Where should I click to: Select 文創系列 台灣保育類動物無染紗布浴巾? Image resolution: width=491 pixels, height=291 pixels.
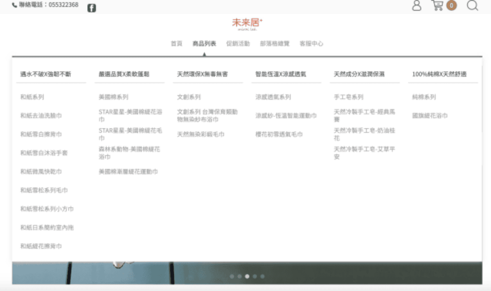[207, 115]
